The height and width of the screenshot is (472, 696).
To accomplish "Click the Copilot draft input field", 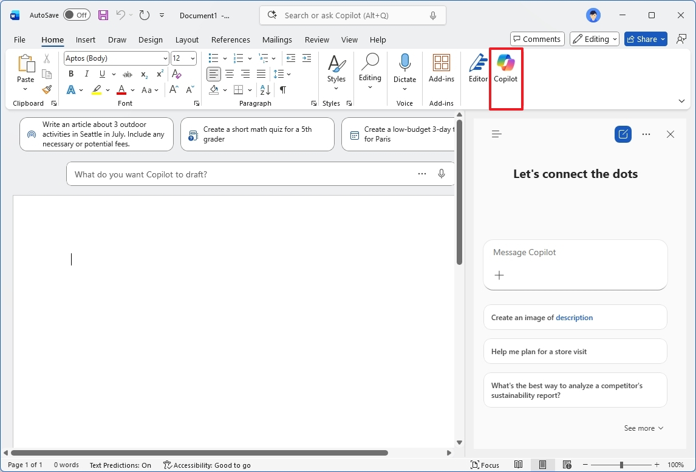I will [x=243, y=174].
